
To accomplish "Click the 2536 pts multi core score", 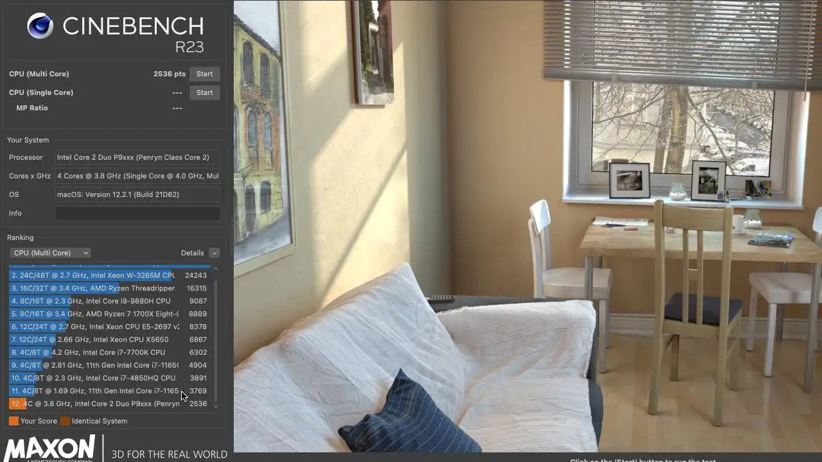I will tap(170, 74).
